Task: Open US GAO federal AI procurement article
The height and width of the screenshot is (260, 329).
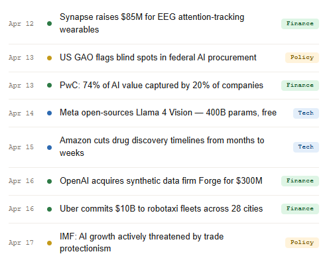Action: point(158,58)
